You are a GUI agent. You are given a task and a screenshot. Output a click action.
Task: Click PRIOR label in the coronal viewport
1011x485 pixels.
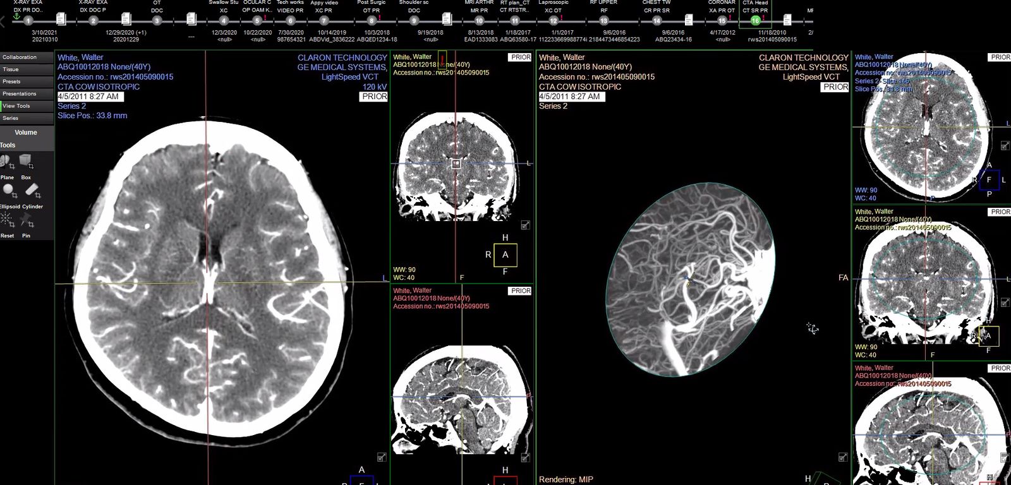click(x=521, y=57)
